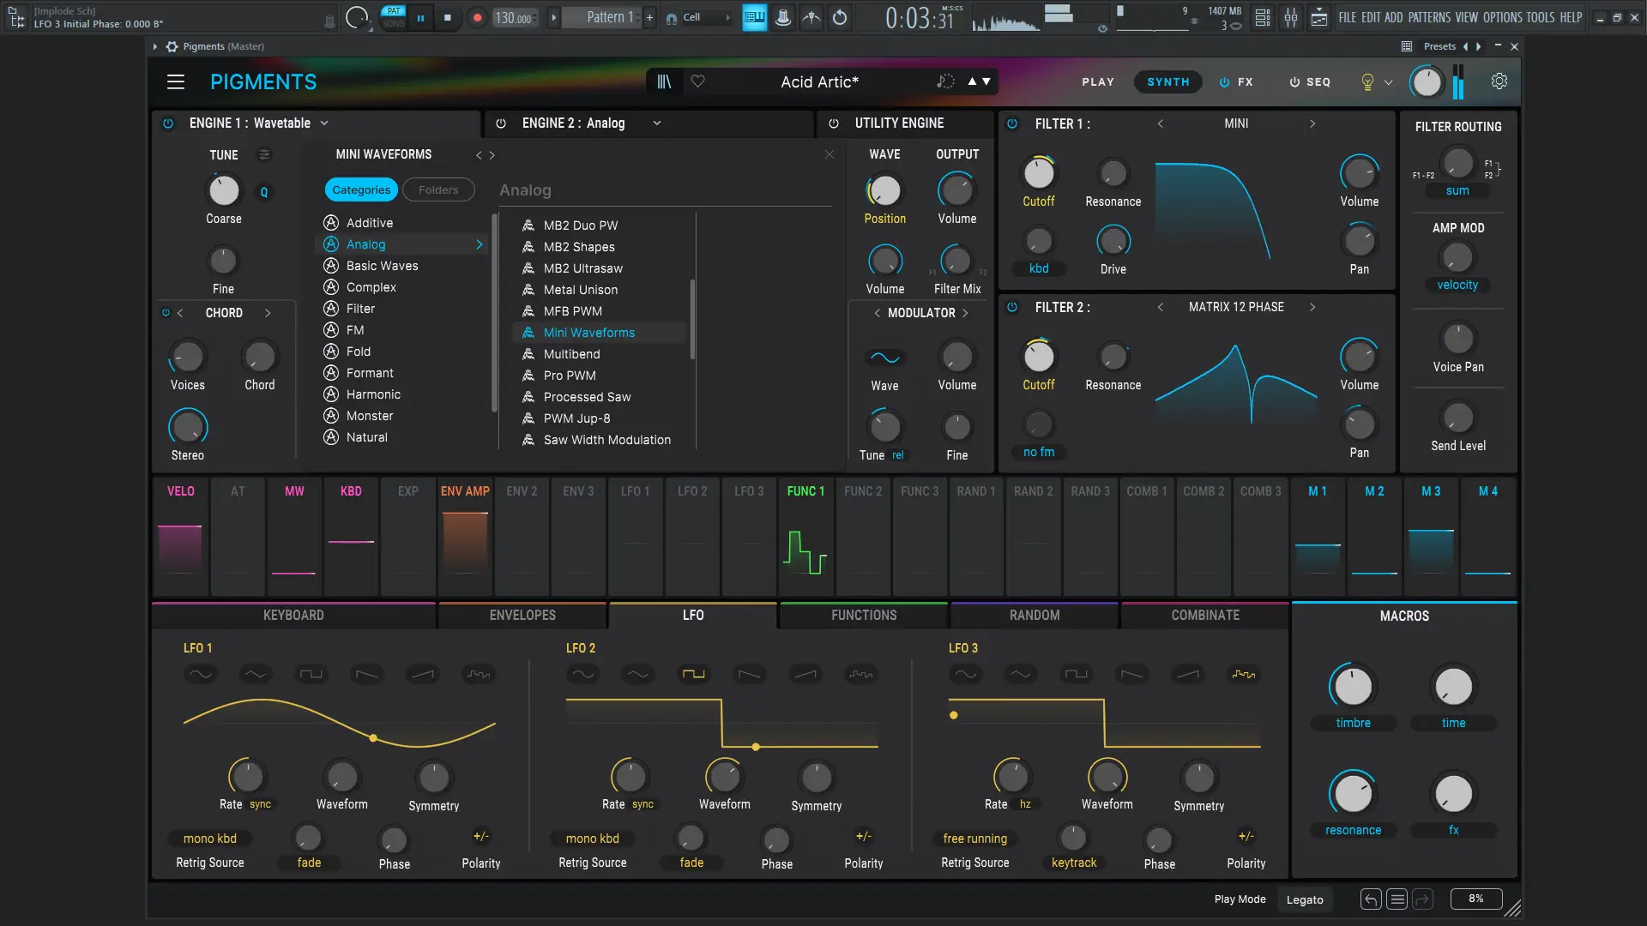Click the heart favorite preset icon

[698, 81]
